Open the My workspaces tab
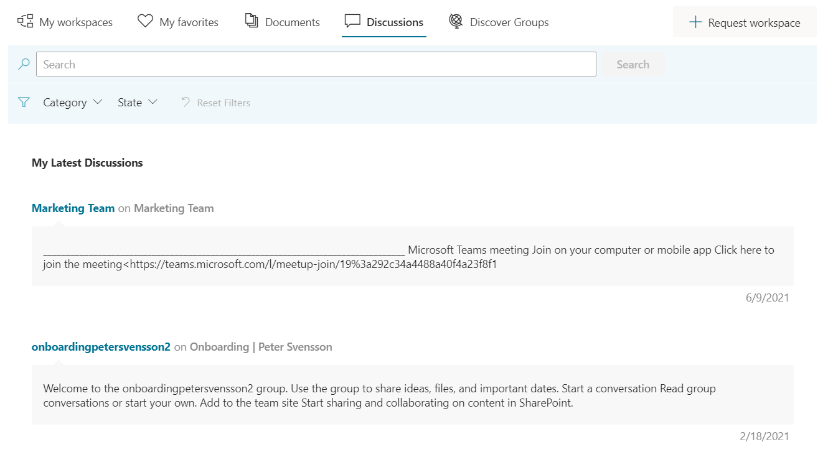 (65, 22)
